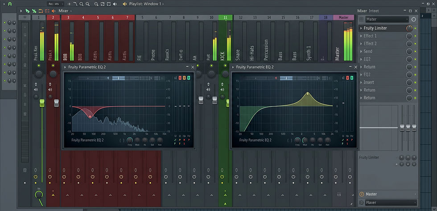Click the green scissor tool in Mixer toolbar
This screenshot has height=211, width=437.
[34, 11]
